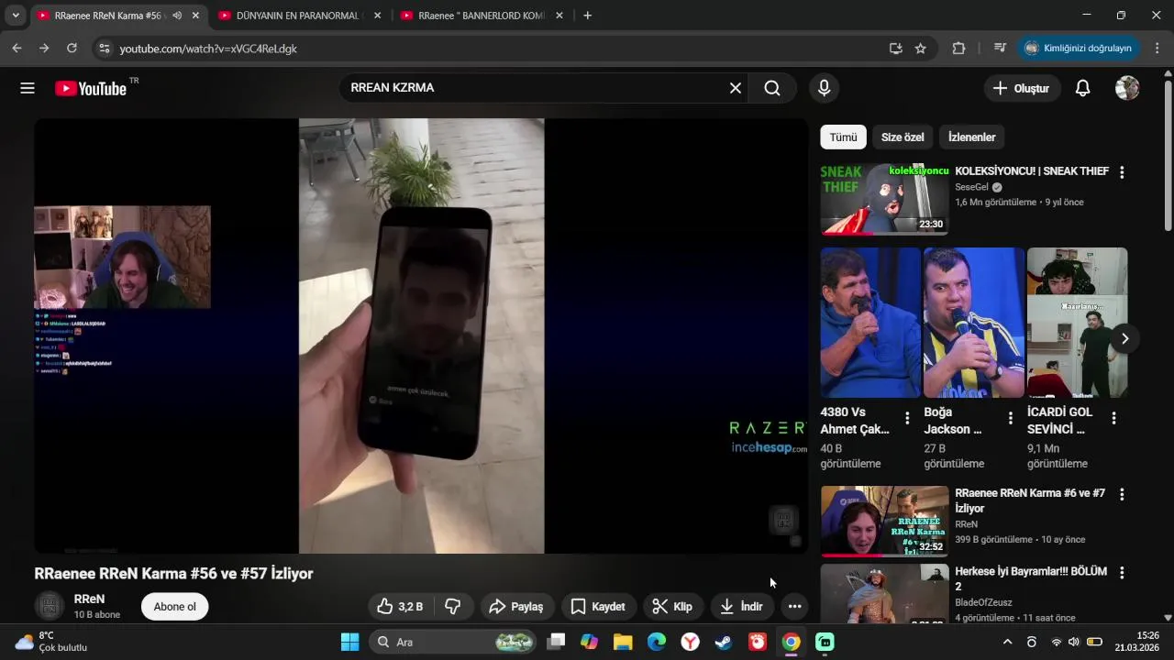Open the tab search dropdown arrow
The image size is (1174, 660).
pos(16,16)
